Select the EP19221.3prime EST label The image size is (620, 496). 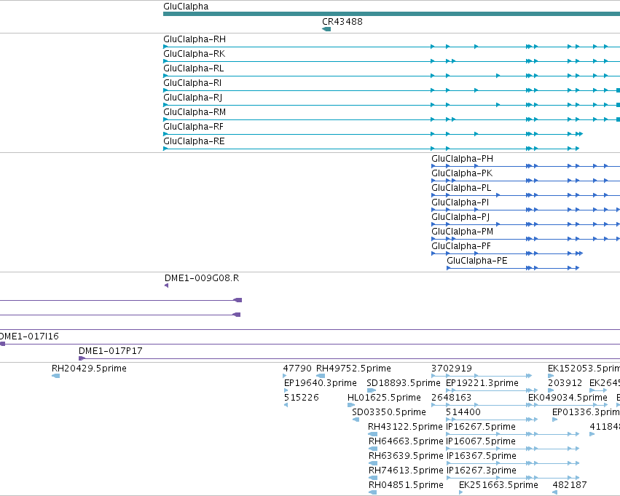(x=482, y=383)
